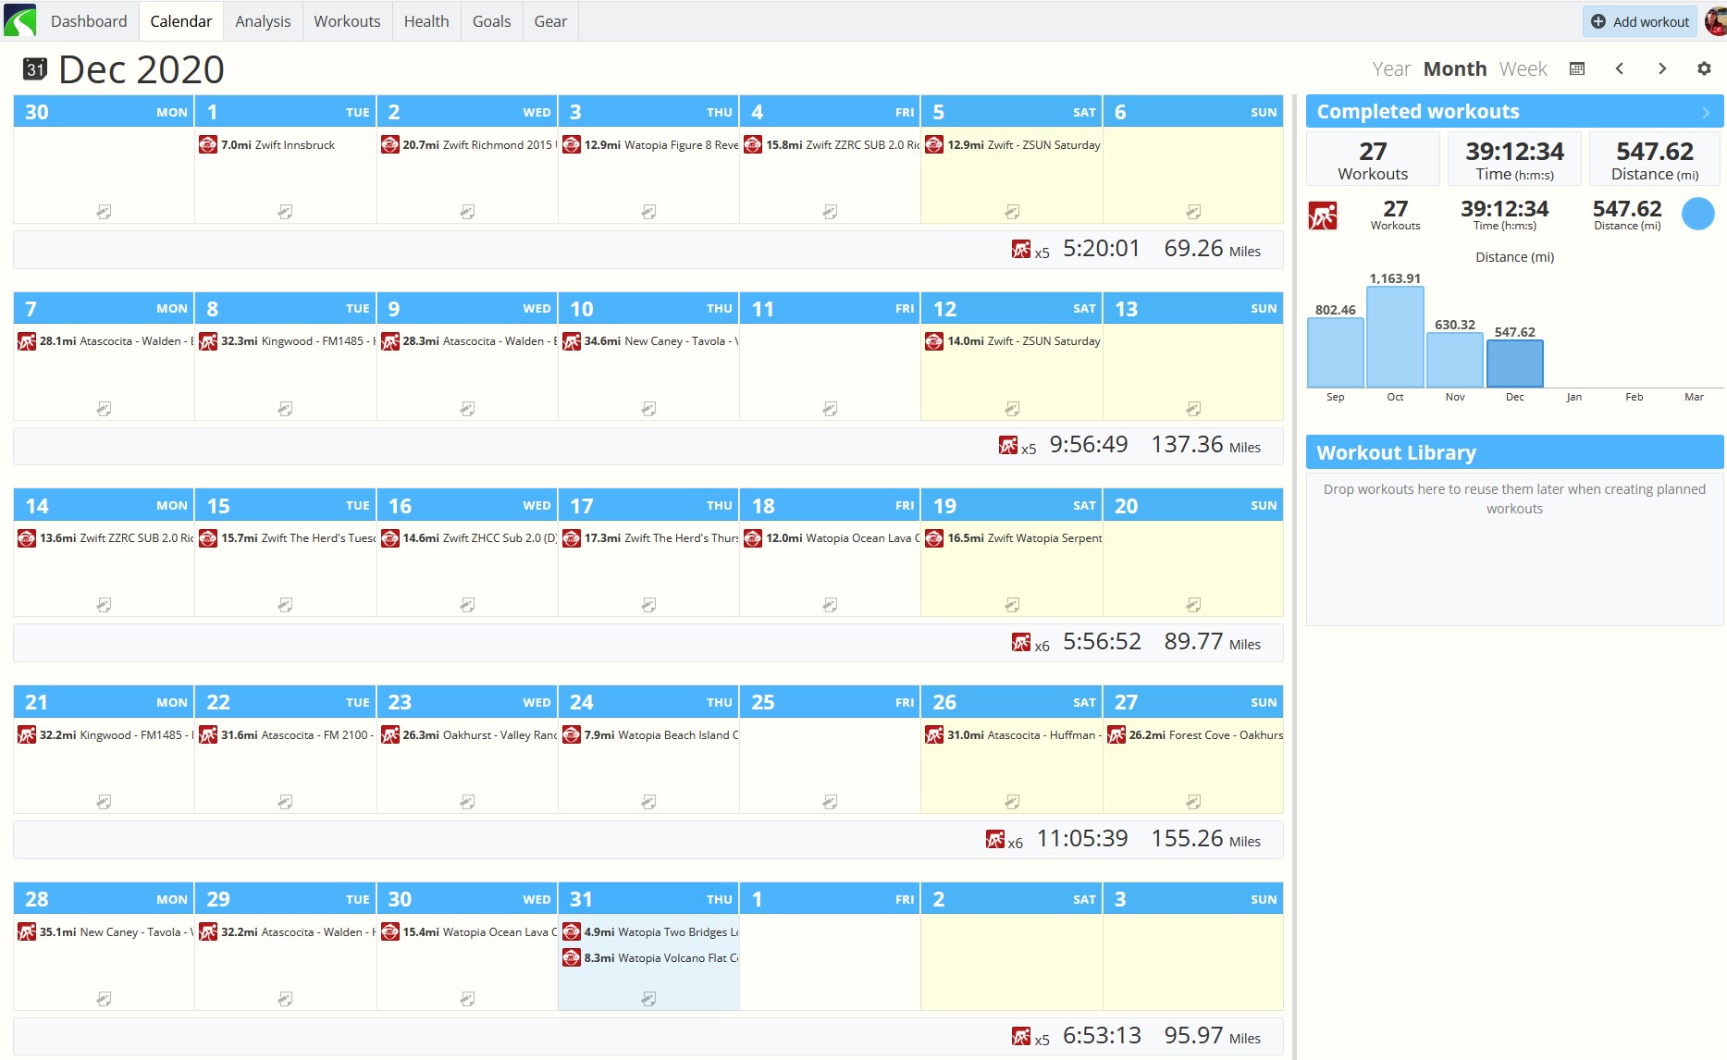The width and height of the screenshot is (1727, 1060).
Task: Click the cycling icon in 137.36 Miles summary
Action: 1008,445
